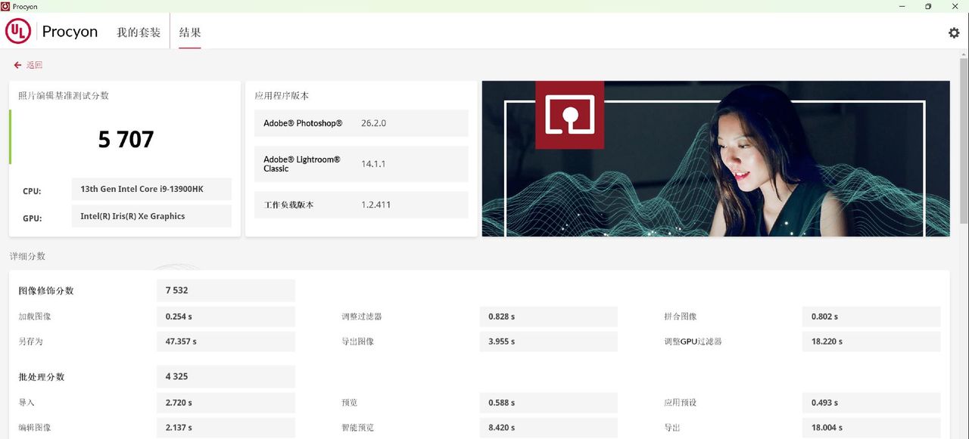Viewport: 969px width, 439px height.
Task: Open the 我的套装 menu item
Action: (x=139, y=32)
